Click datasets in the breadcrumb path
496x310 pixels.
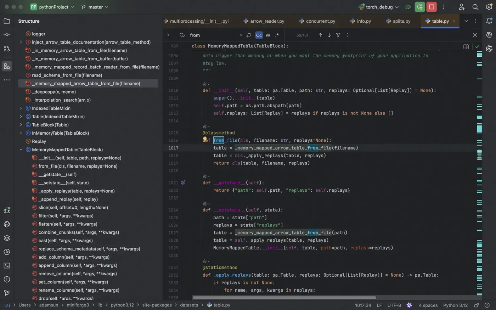(189, 305)
